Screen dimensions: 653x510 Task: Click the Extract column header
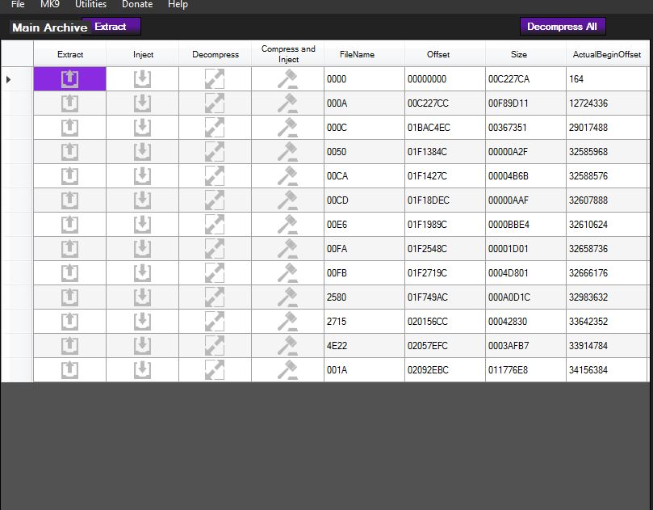69,54
